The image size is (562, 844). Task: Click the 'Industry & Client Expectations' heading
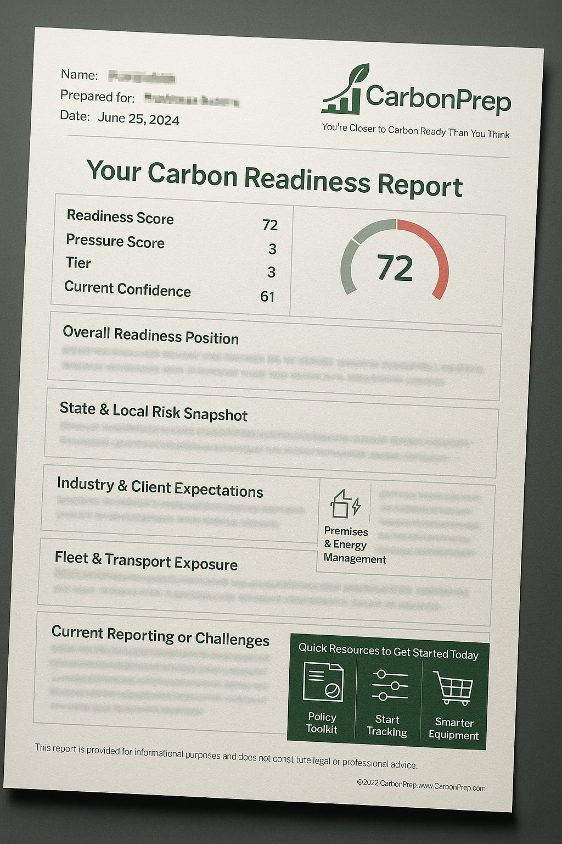(x=160, y=487)
